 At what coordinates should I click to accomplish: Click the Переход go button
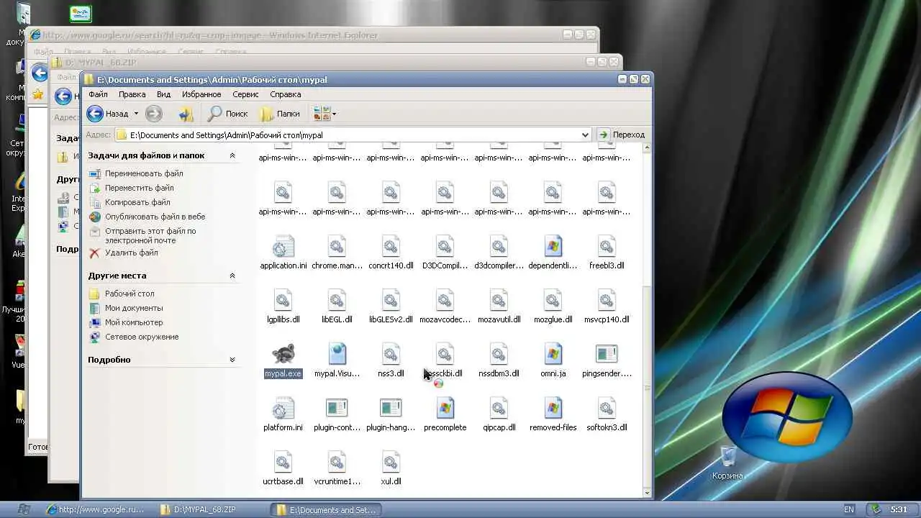tap(622, 135)
